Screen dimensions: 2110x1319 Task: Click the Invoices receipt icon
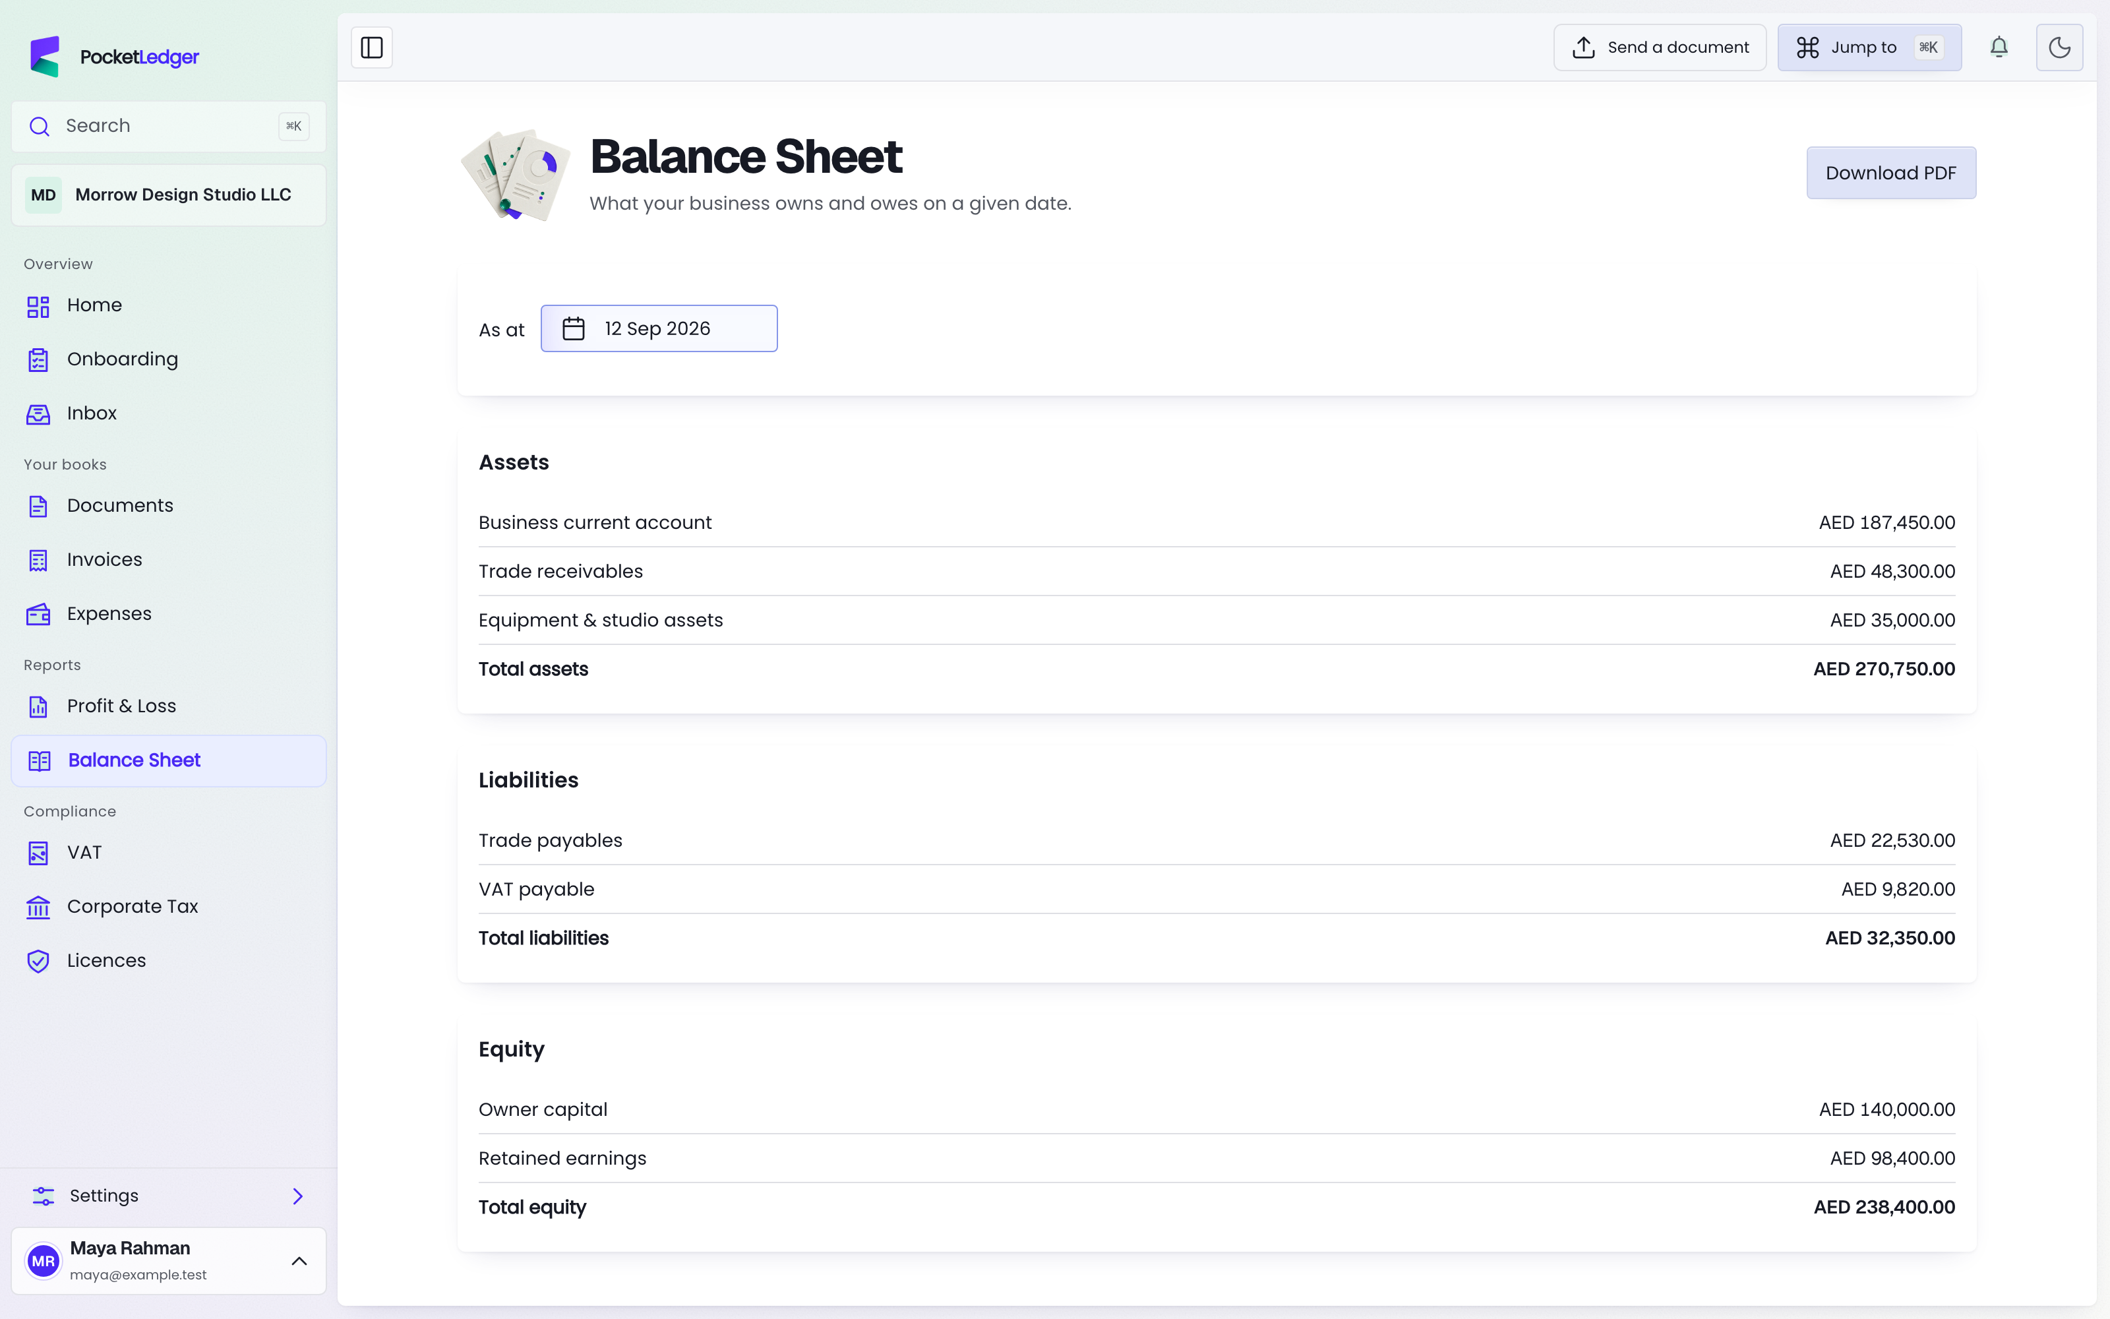coord(38,561)
